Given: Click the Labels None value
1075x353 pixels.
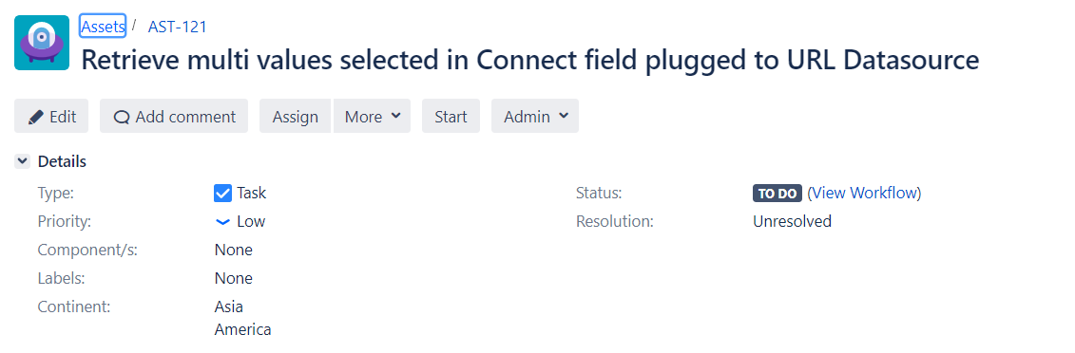Looking at the screenshot, I should tap(233, 278).
